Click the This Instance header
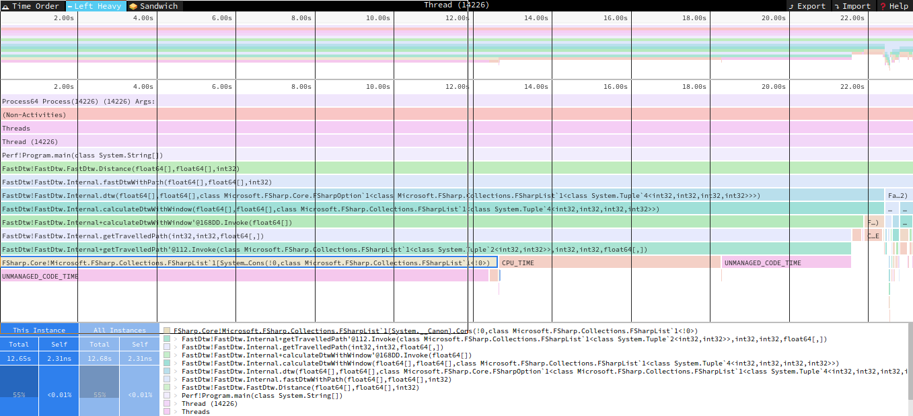 (39, 330)
